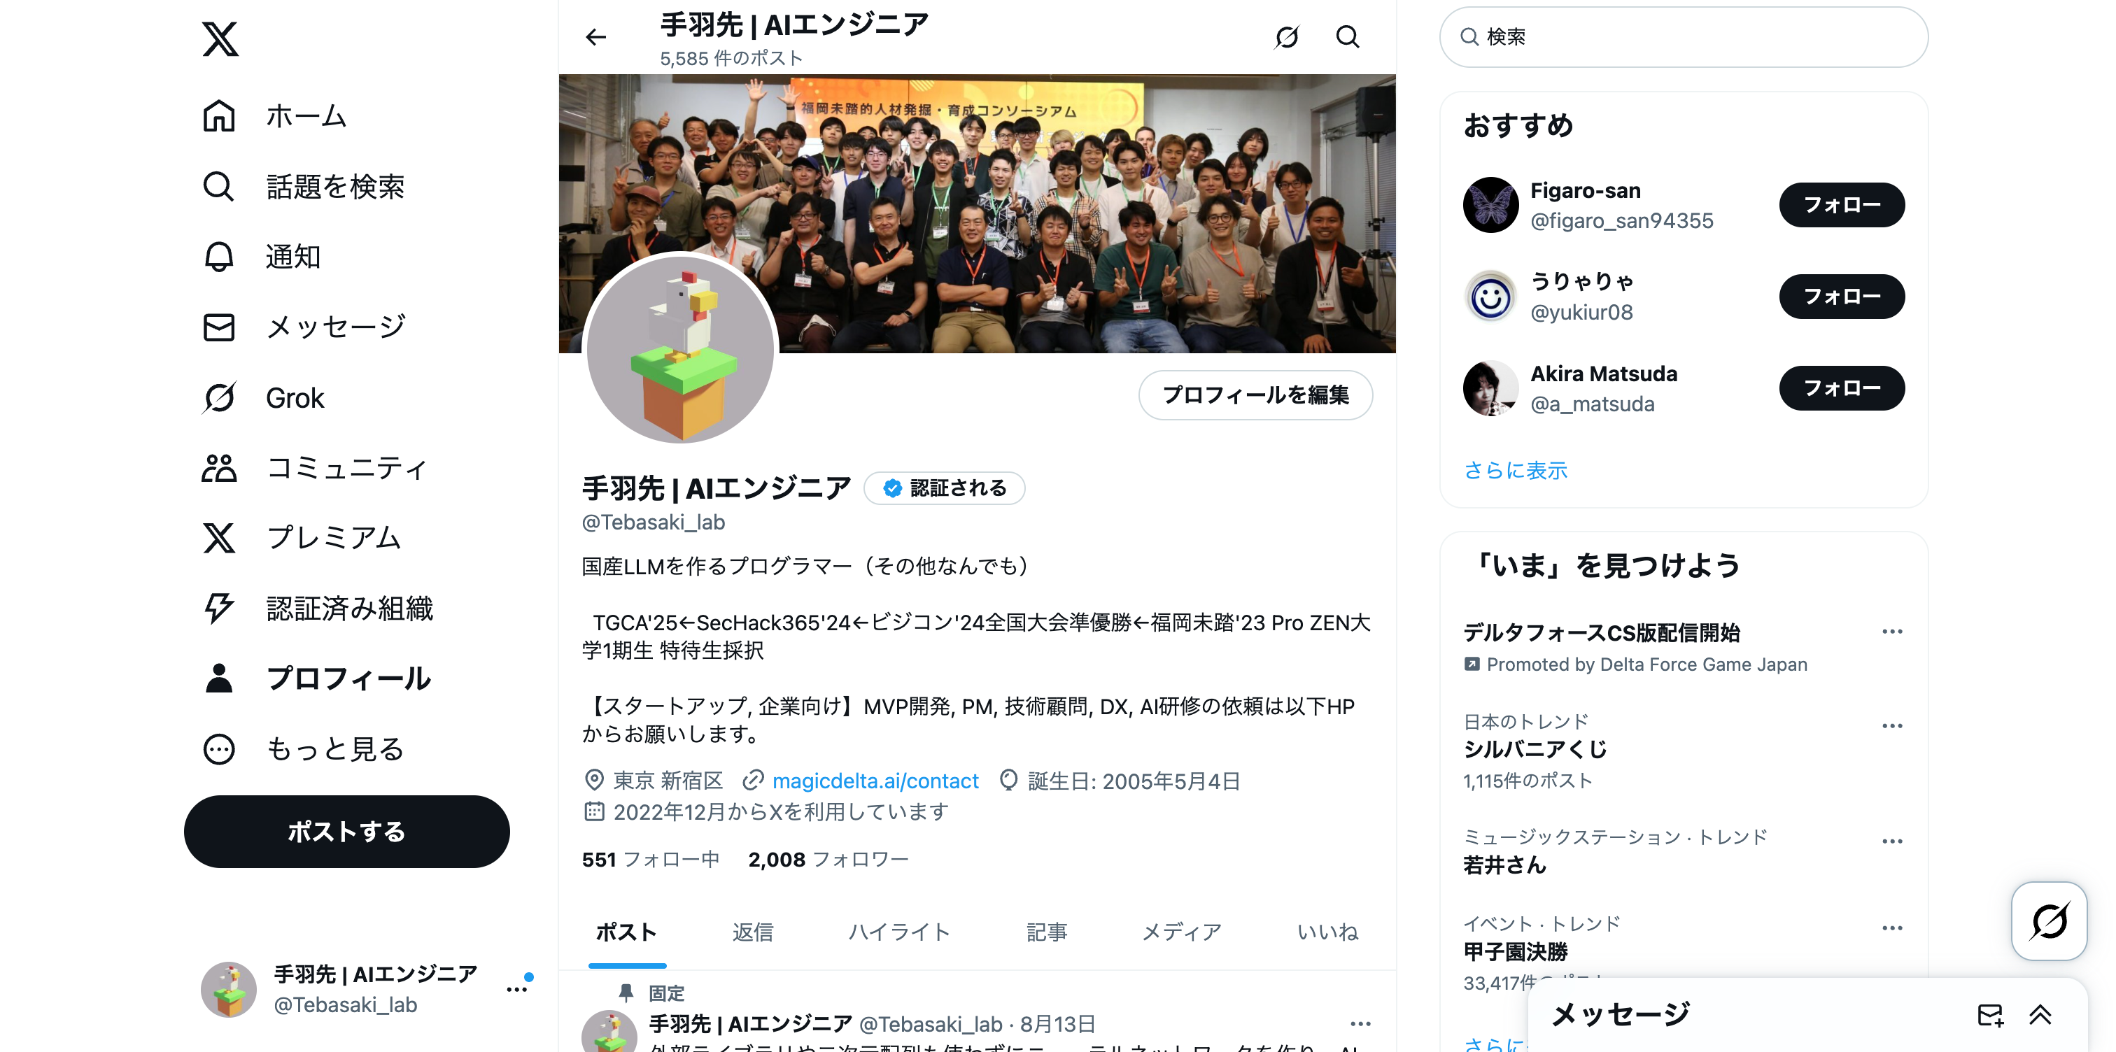Open the Grok icon in profile header
The image size is (2116, 1052).
1286,37
